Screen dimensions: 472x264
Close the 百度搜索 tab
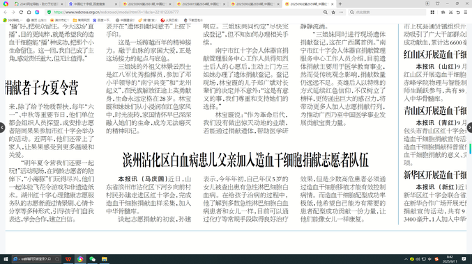click(x=116, y=4)
